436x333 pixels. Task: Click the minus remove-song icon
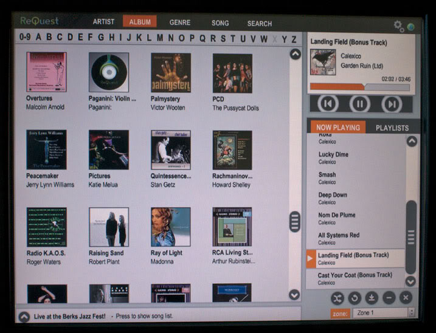[389, 298]
